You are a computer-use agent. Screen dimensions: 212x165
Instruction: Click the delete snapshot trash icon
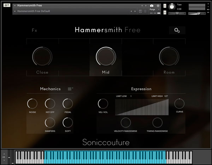click(x=145, y=11)
